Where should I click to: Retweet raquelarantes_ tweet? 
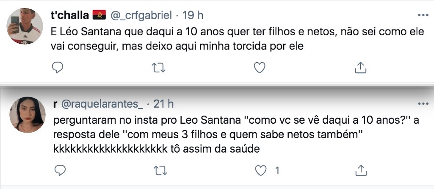tap(158, 170)
